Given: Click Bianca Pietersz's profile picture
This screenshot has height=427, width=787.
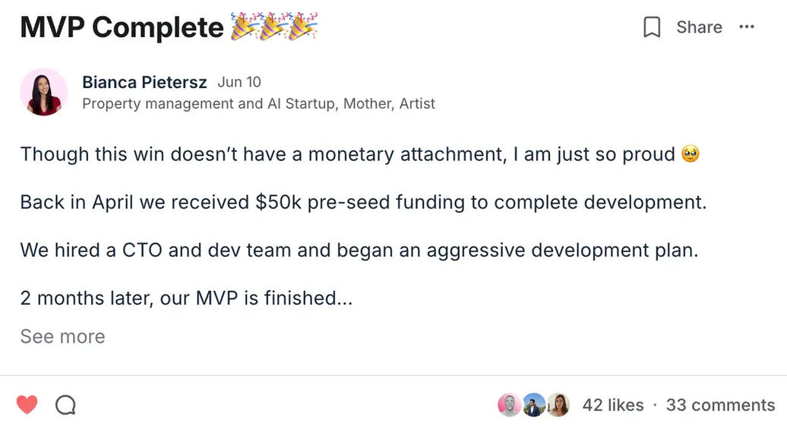Looking at the screenshot, I should pos(44,92).
